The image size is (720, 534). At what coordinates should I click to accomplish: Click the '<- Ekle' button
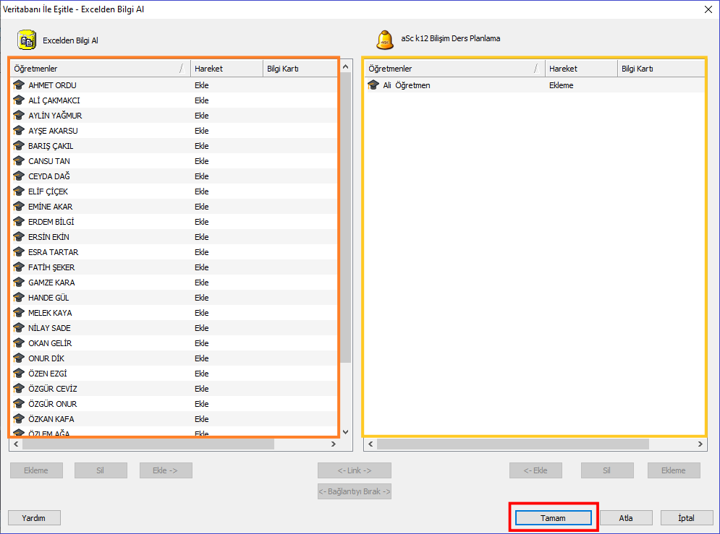(x=536, y=470)
